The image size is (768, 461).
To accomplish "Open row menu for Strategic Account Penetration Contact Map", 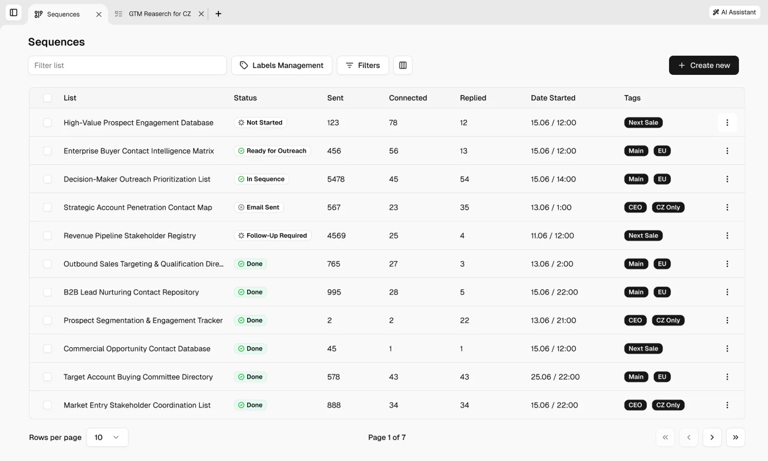I will click(x=727, y=207).
